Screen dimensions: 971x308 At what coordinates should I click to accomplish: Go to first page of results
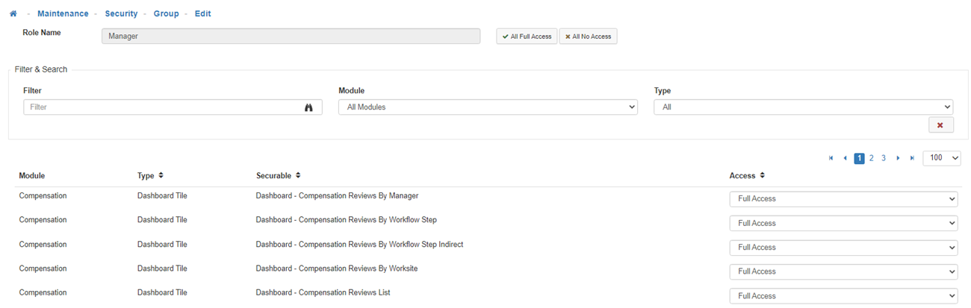[831, 158]
